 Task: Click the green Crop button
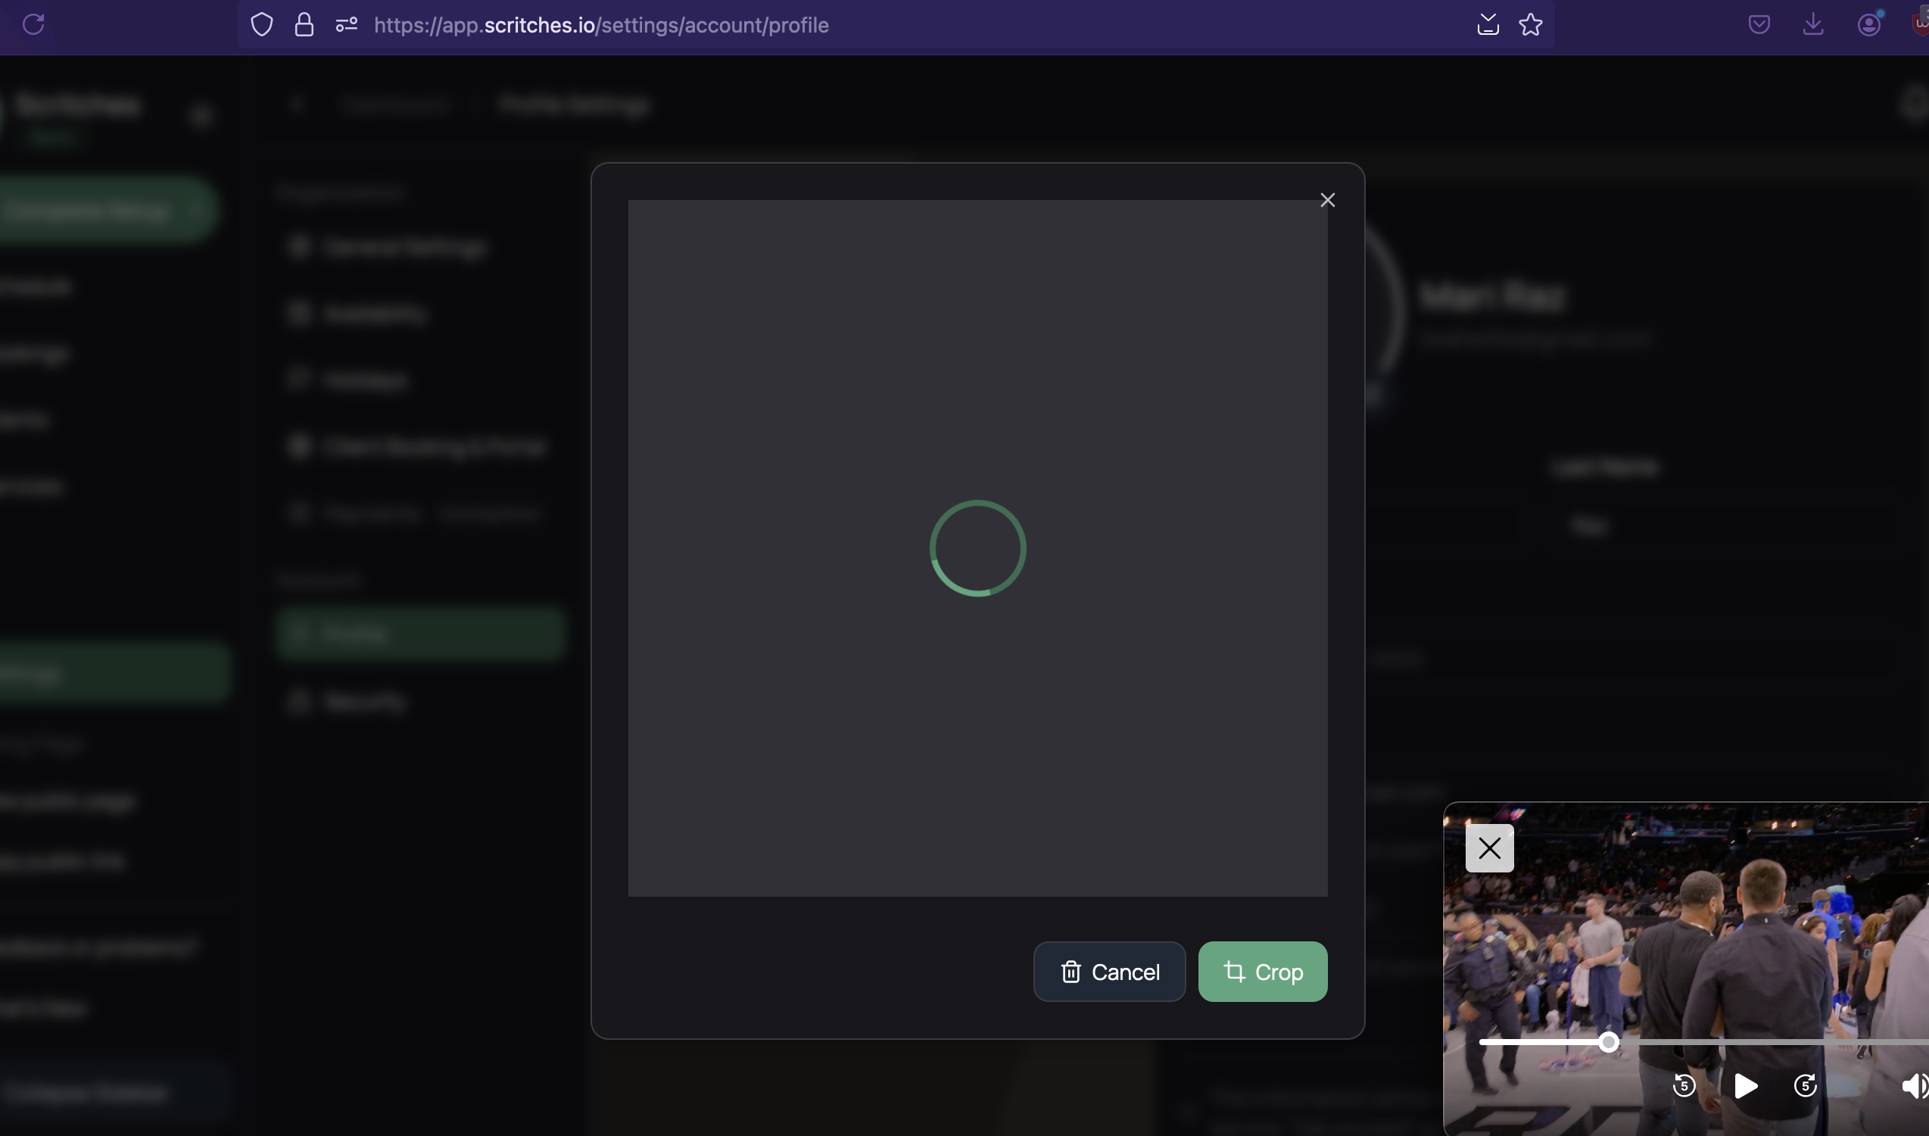[x=1262, y=972]
